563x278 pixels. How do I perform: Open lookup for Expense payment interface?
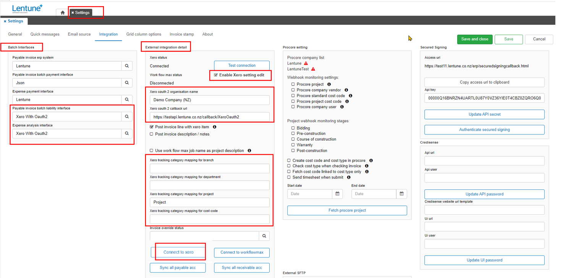click(x=127, y=100)
